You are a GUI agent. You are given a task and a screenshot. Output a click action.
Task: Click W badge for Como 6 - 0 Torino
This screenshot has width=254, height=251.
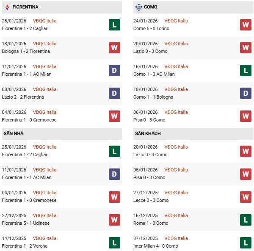246,25
